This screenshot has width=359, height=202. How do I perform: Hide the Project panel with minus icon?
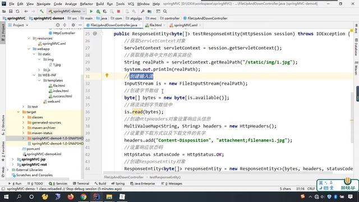click(80, 25)
